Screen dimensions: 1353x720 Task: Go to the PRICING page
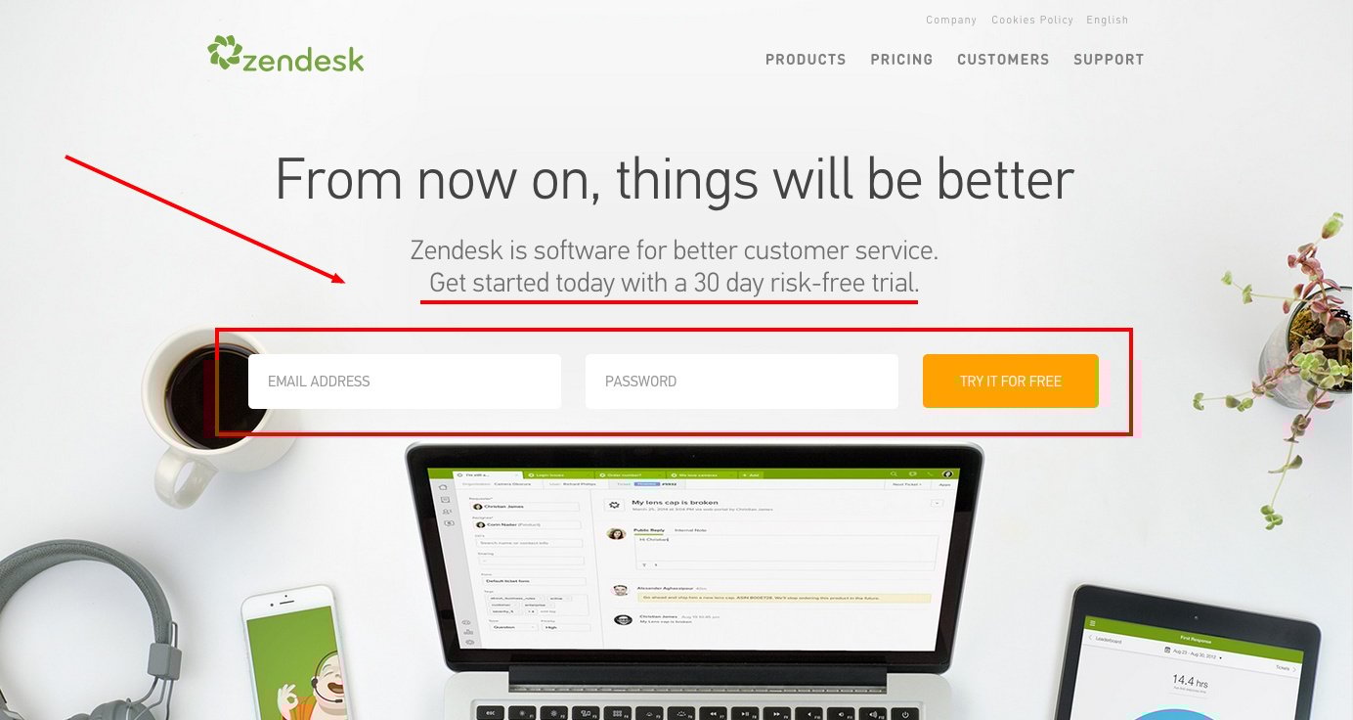(901, 60)
